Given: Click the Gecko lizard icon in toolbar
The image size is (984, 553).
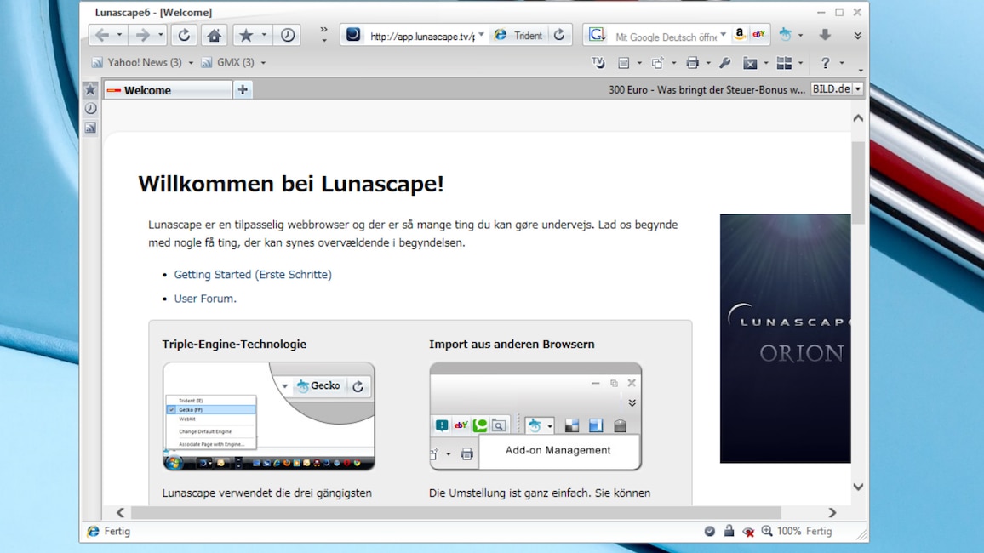Looking at the screenshot, I should 785,35.
